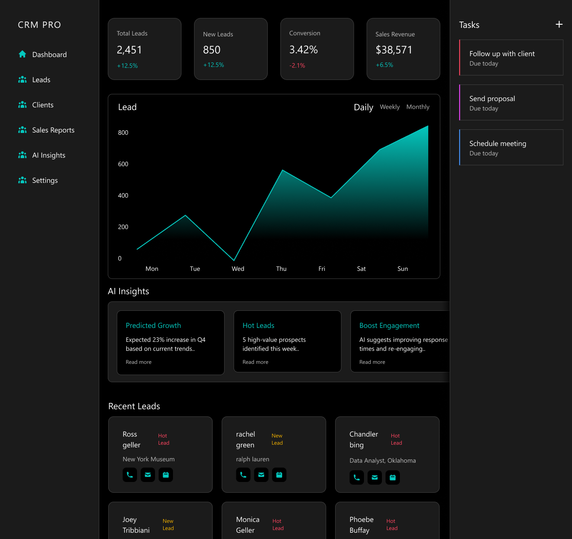The image size is (572, 539).
Task: Select the Send proposal task card
Action: point(511,102)
